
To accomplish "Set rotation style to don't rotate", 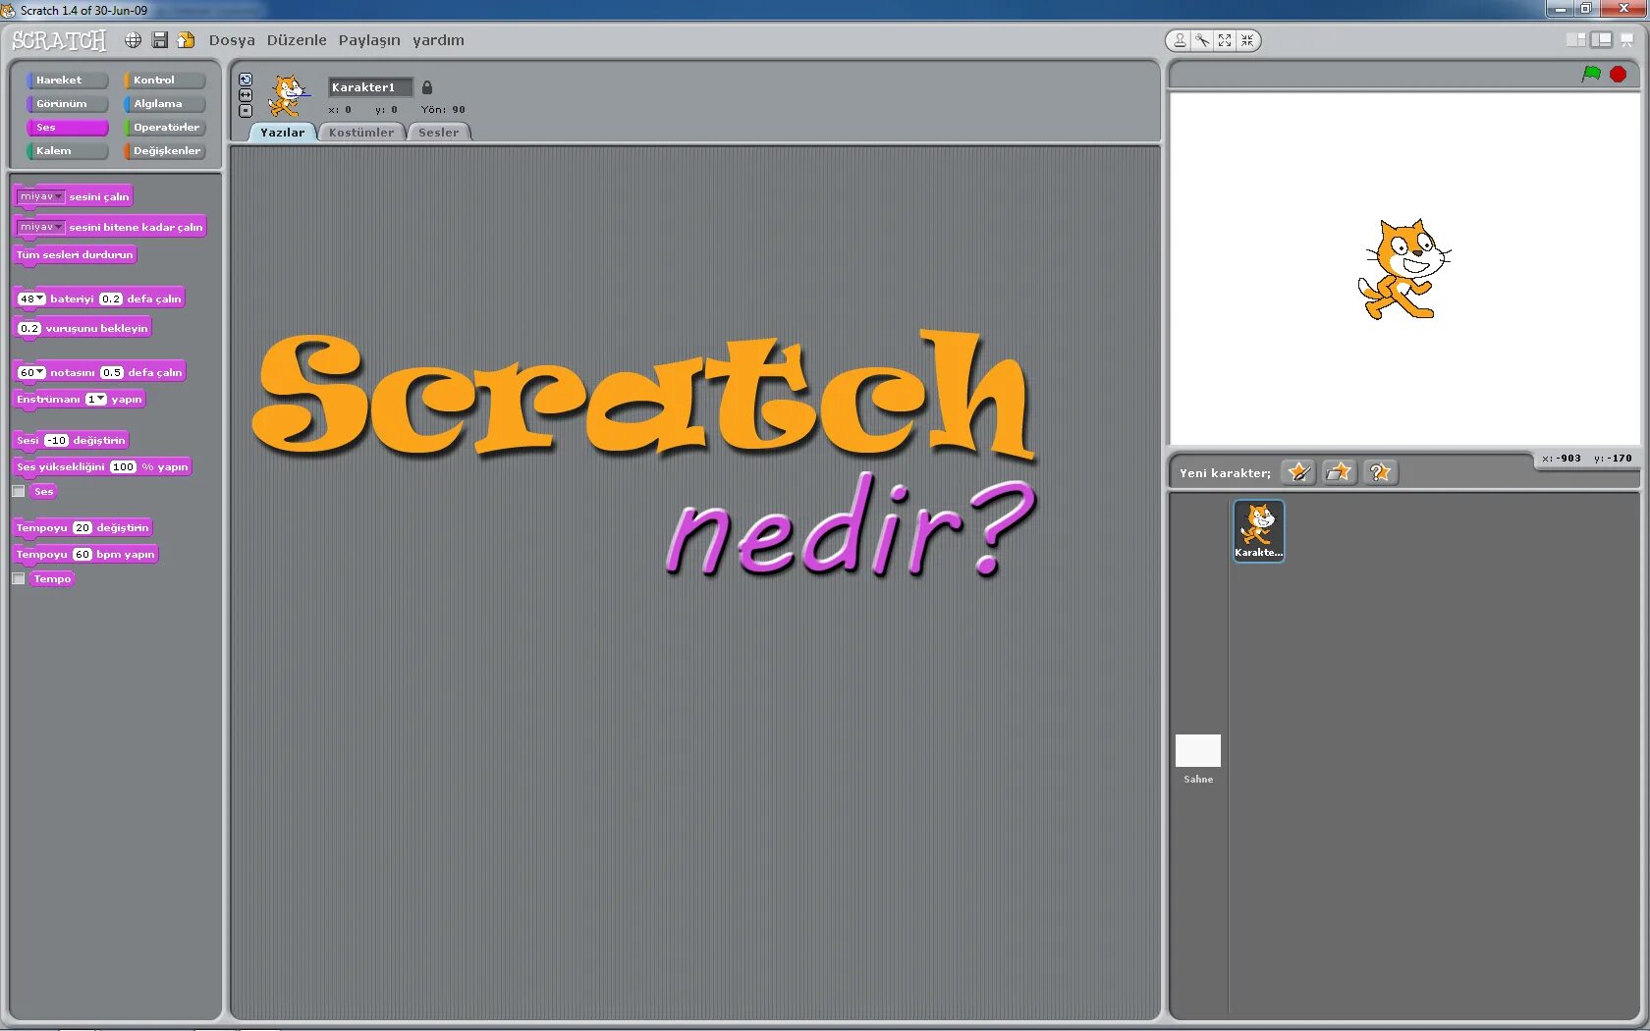I will click(246, 111).
